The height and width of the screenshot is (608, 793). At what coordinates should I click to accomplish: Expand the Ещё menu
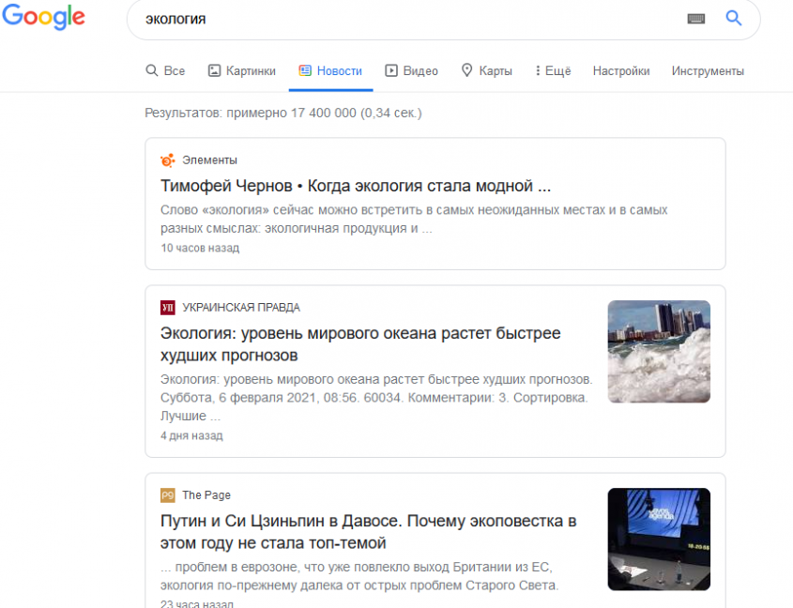tap(553, 71)
